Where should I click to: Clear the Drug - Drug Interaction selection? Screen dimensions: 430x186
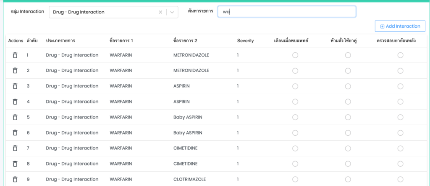click(160, 12)
